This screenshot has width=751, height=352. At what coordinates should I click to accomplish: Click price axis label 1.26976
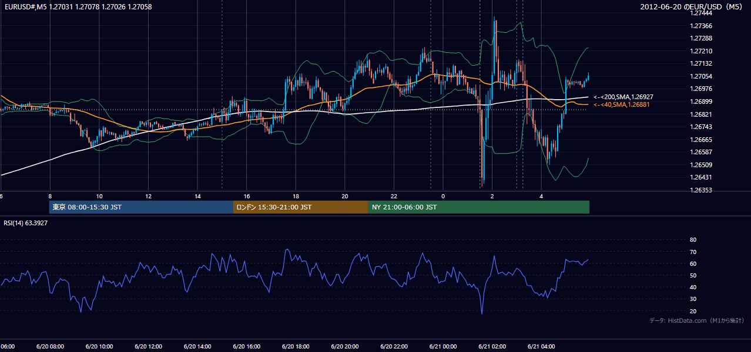(x=701, y=89)
